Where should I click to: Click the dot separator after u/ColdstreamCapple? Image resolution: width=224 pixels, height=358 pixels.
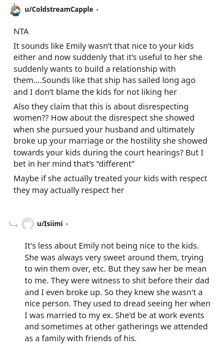tap(97, 10)
